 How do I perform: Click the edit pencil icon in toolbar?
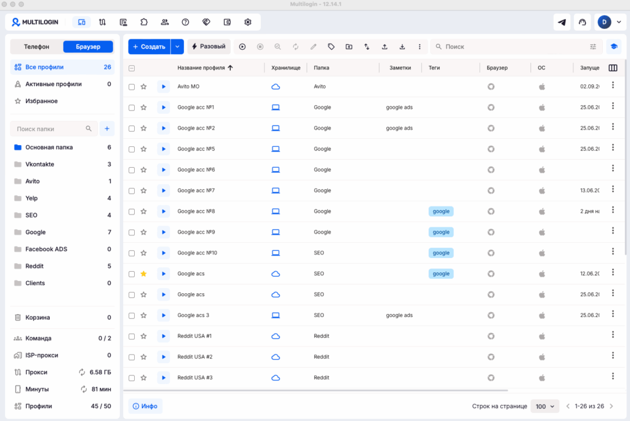(313, 47)
